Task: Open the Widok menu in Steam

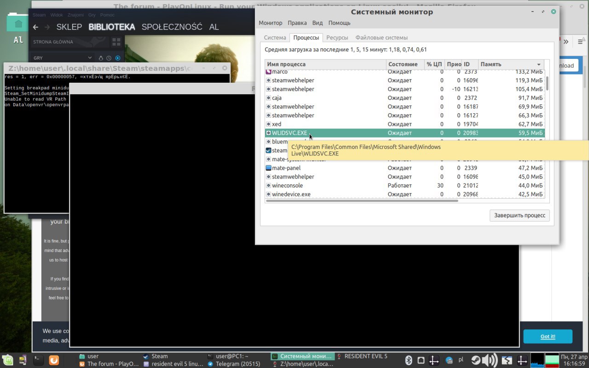Action: 57,15
